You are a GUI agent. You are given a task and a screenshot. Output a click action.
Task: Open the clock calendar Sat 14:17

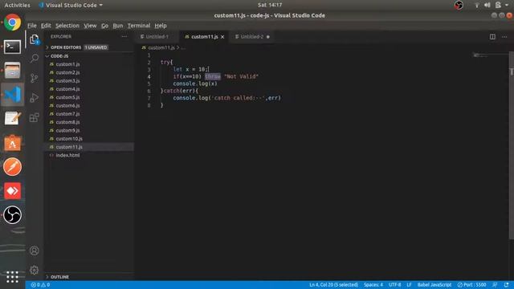[270, 5]
